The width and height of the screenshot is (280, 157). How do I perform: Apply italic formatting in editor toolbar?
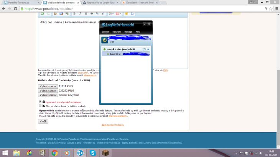point(80,14)
